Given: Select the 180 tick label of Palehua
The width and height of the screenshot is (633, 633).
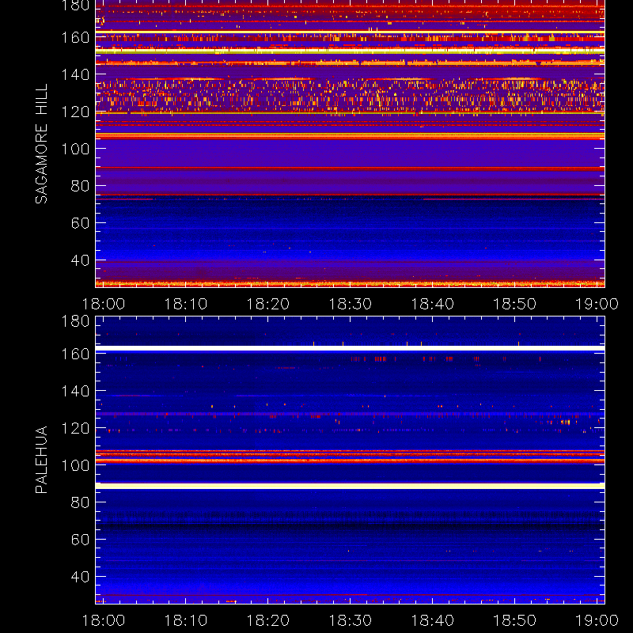Looking at the screenshot, I should (75, 321).
